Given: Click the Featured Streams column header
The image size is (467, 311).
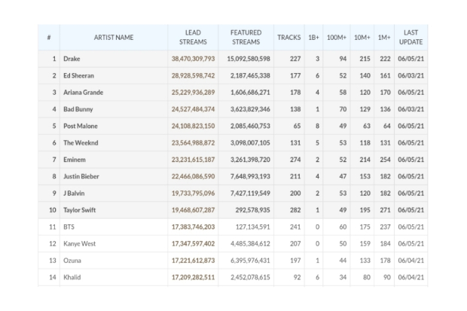Looking at the screenshot, I should tap(246, 37).
